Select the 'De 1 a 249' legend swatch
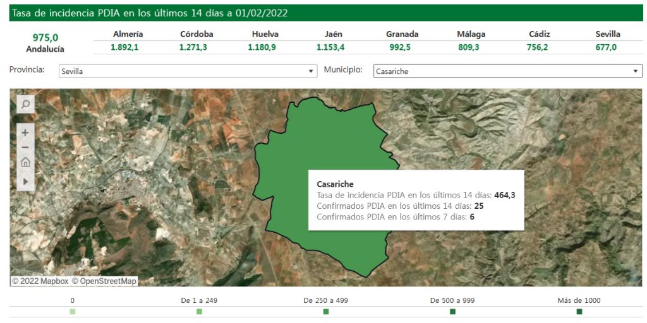 point(199,312)
